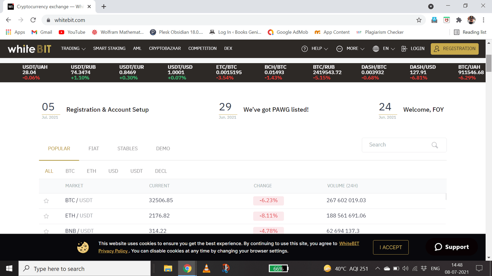Open Chrome three-dot menu
This screenshot has width=492, height=276.
[x=483, y=20]
